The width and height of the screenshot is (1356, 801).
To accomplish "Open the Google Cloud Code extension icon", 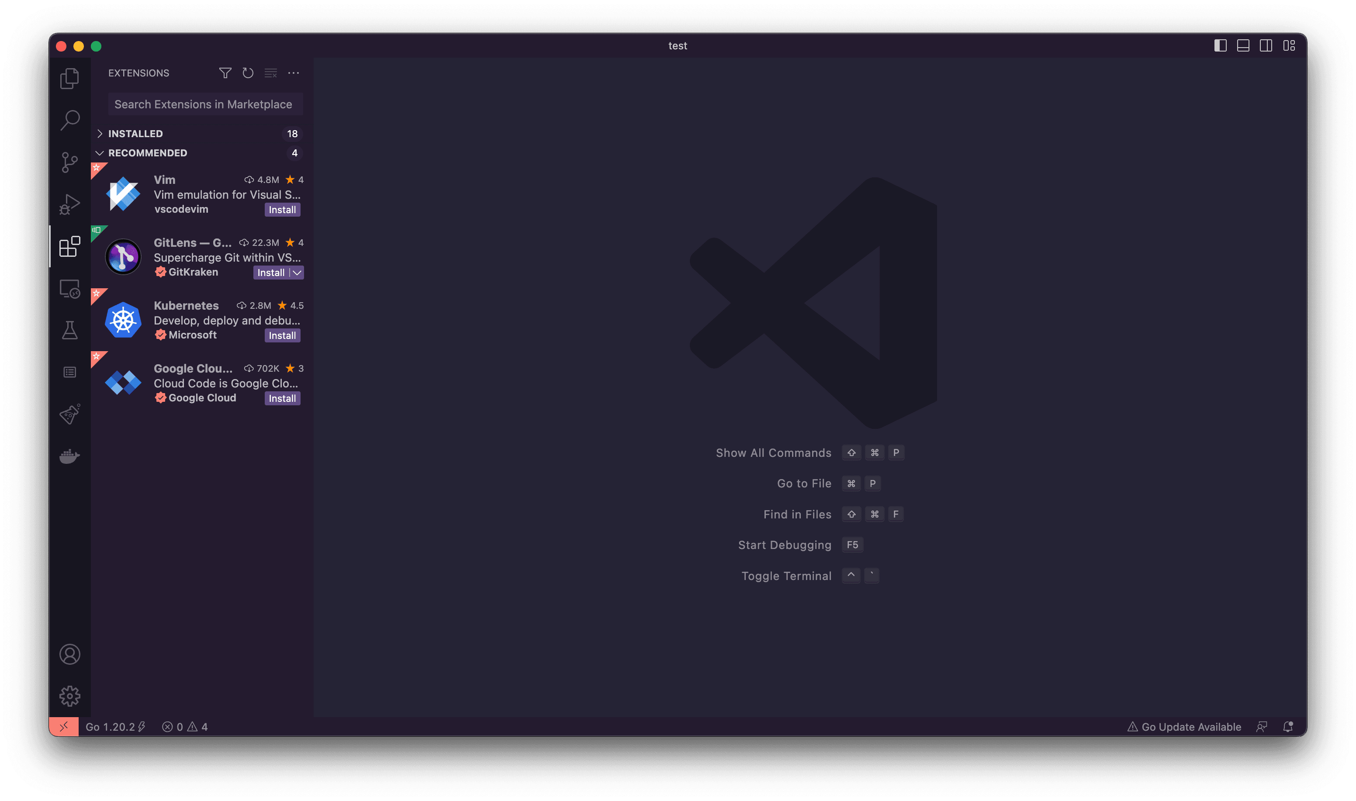I will point(123,383).
